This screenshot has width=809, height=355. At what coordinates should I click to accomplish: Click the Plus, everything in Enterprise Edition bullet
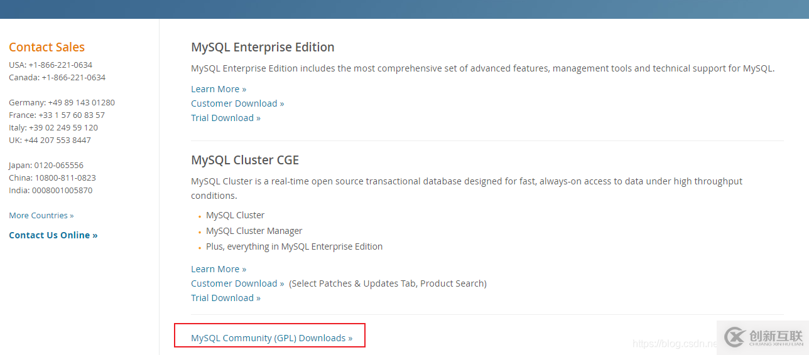pyautogui.click(x=294, y=246)
